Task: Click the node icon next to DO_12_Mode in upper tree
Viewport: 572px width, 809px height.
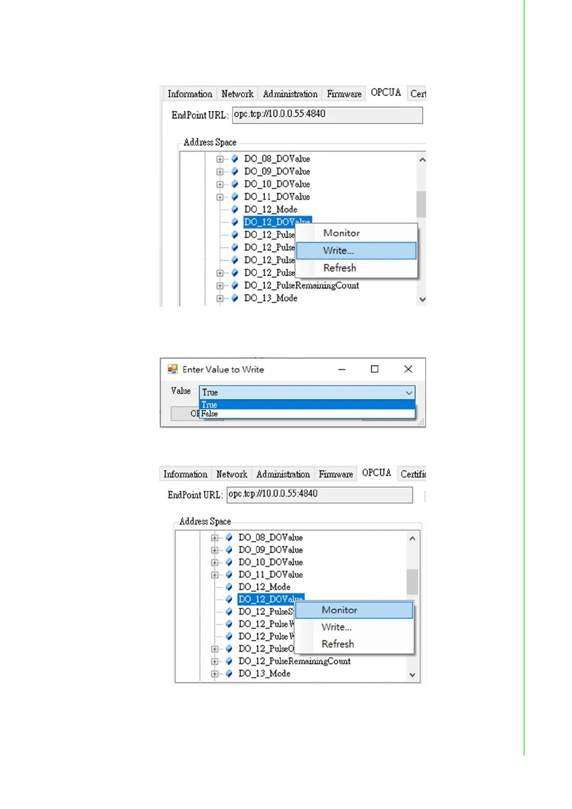Action: click(235, 209)
